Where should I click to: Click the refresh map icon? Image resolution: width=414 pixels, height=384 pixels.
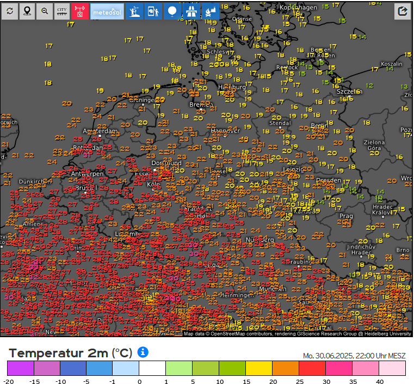coord(10,11)
